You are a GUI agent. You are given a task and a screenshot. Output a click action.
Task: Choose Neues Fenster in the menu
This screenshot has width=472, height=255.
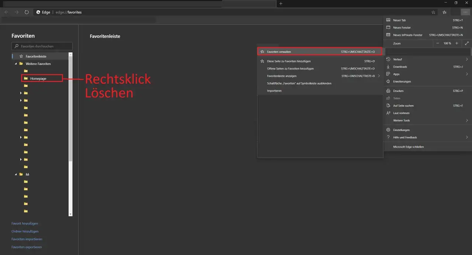(x=428, y=28)
